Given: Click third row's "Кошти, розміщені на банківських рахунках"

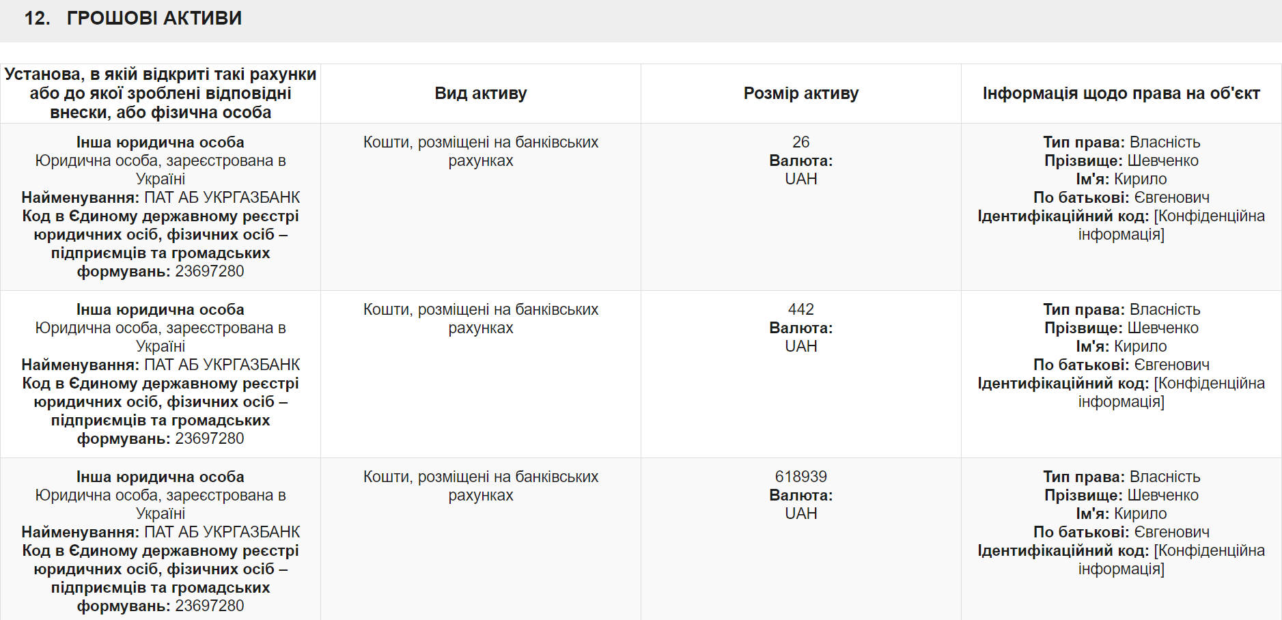Looking at the screenshot, I should pos(481,485).
